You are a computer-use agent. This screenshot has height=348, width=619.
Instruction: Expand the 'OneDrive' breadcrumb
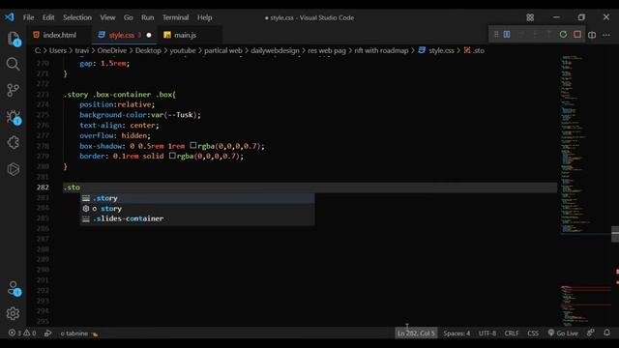pyautogui.click(x=112, y=50)
